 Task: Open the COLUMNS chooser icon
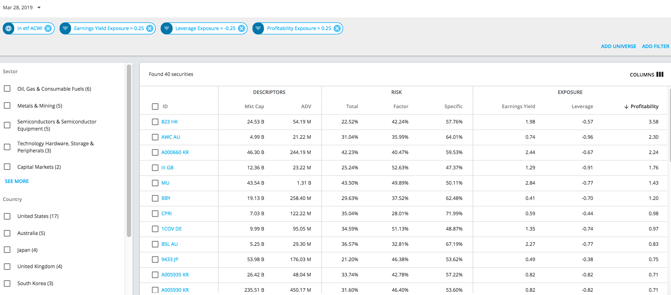pyautogui.click(x=660, y=74)
